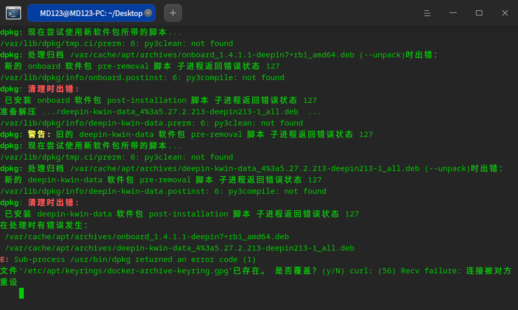Screen dimensions: 518x310
Task: Click the red 清理时出错 message for onboard
Action: coord(53,89)
